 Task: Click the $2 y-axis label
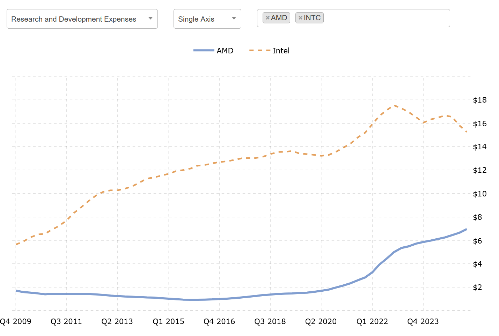[x=477, y=288]
